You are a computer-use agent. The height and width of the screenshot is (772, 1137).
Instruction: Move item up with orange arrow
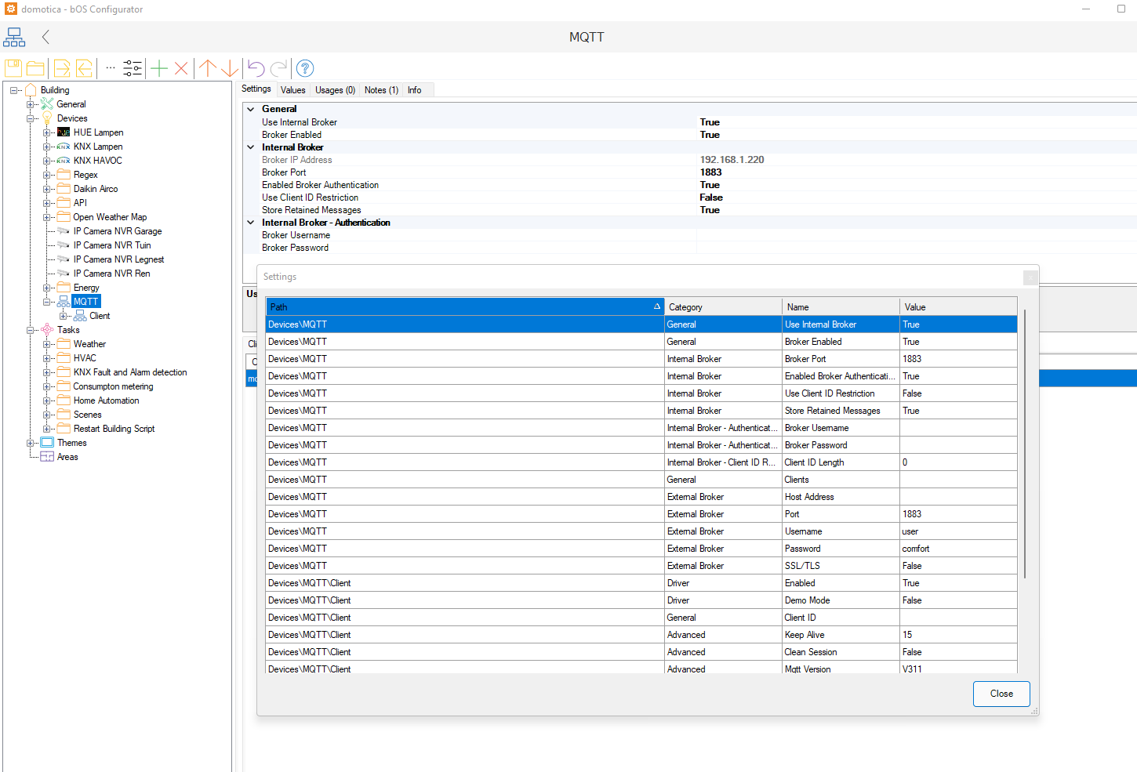coord(208,68)
